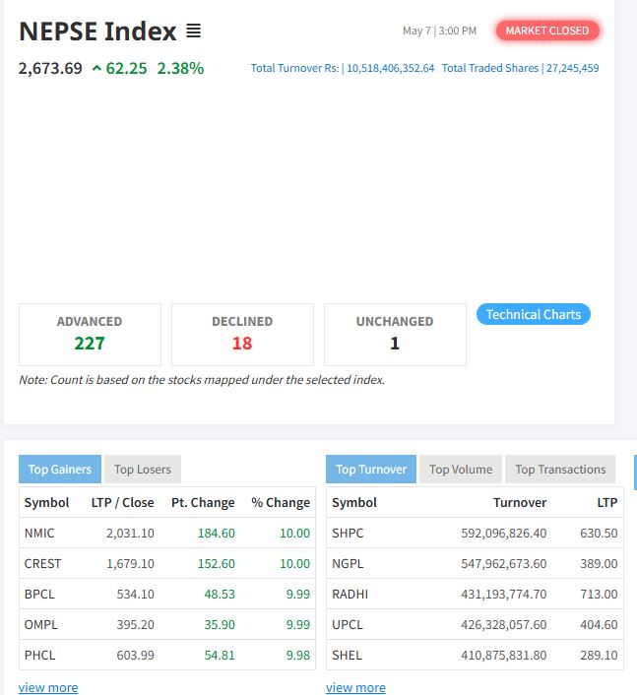Click the May 7 | 3:00 PM timestamp

(x=439, y=31)
